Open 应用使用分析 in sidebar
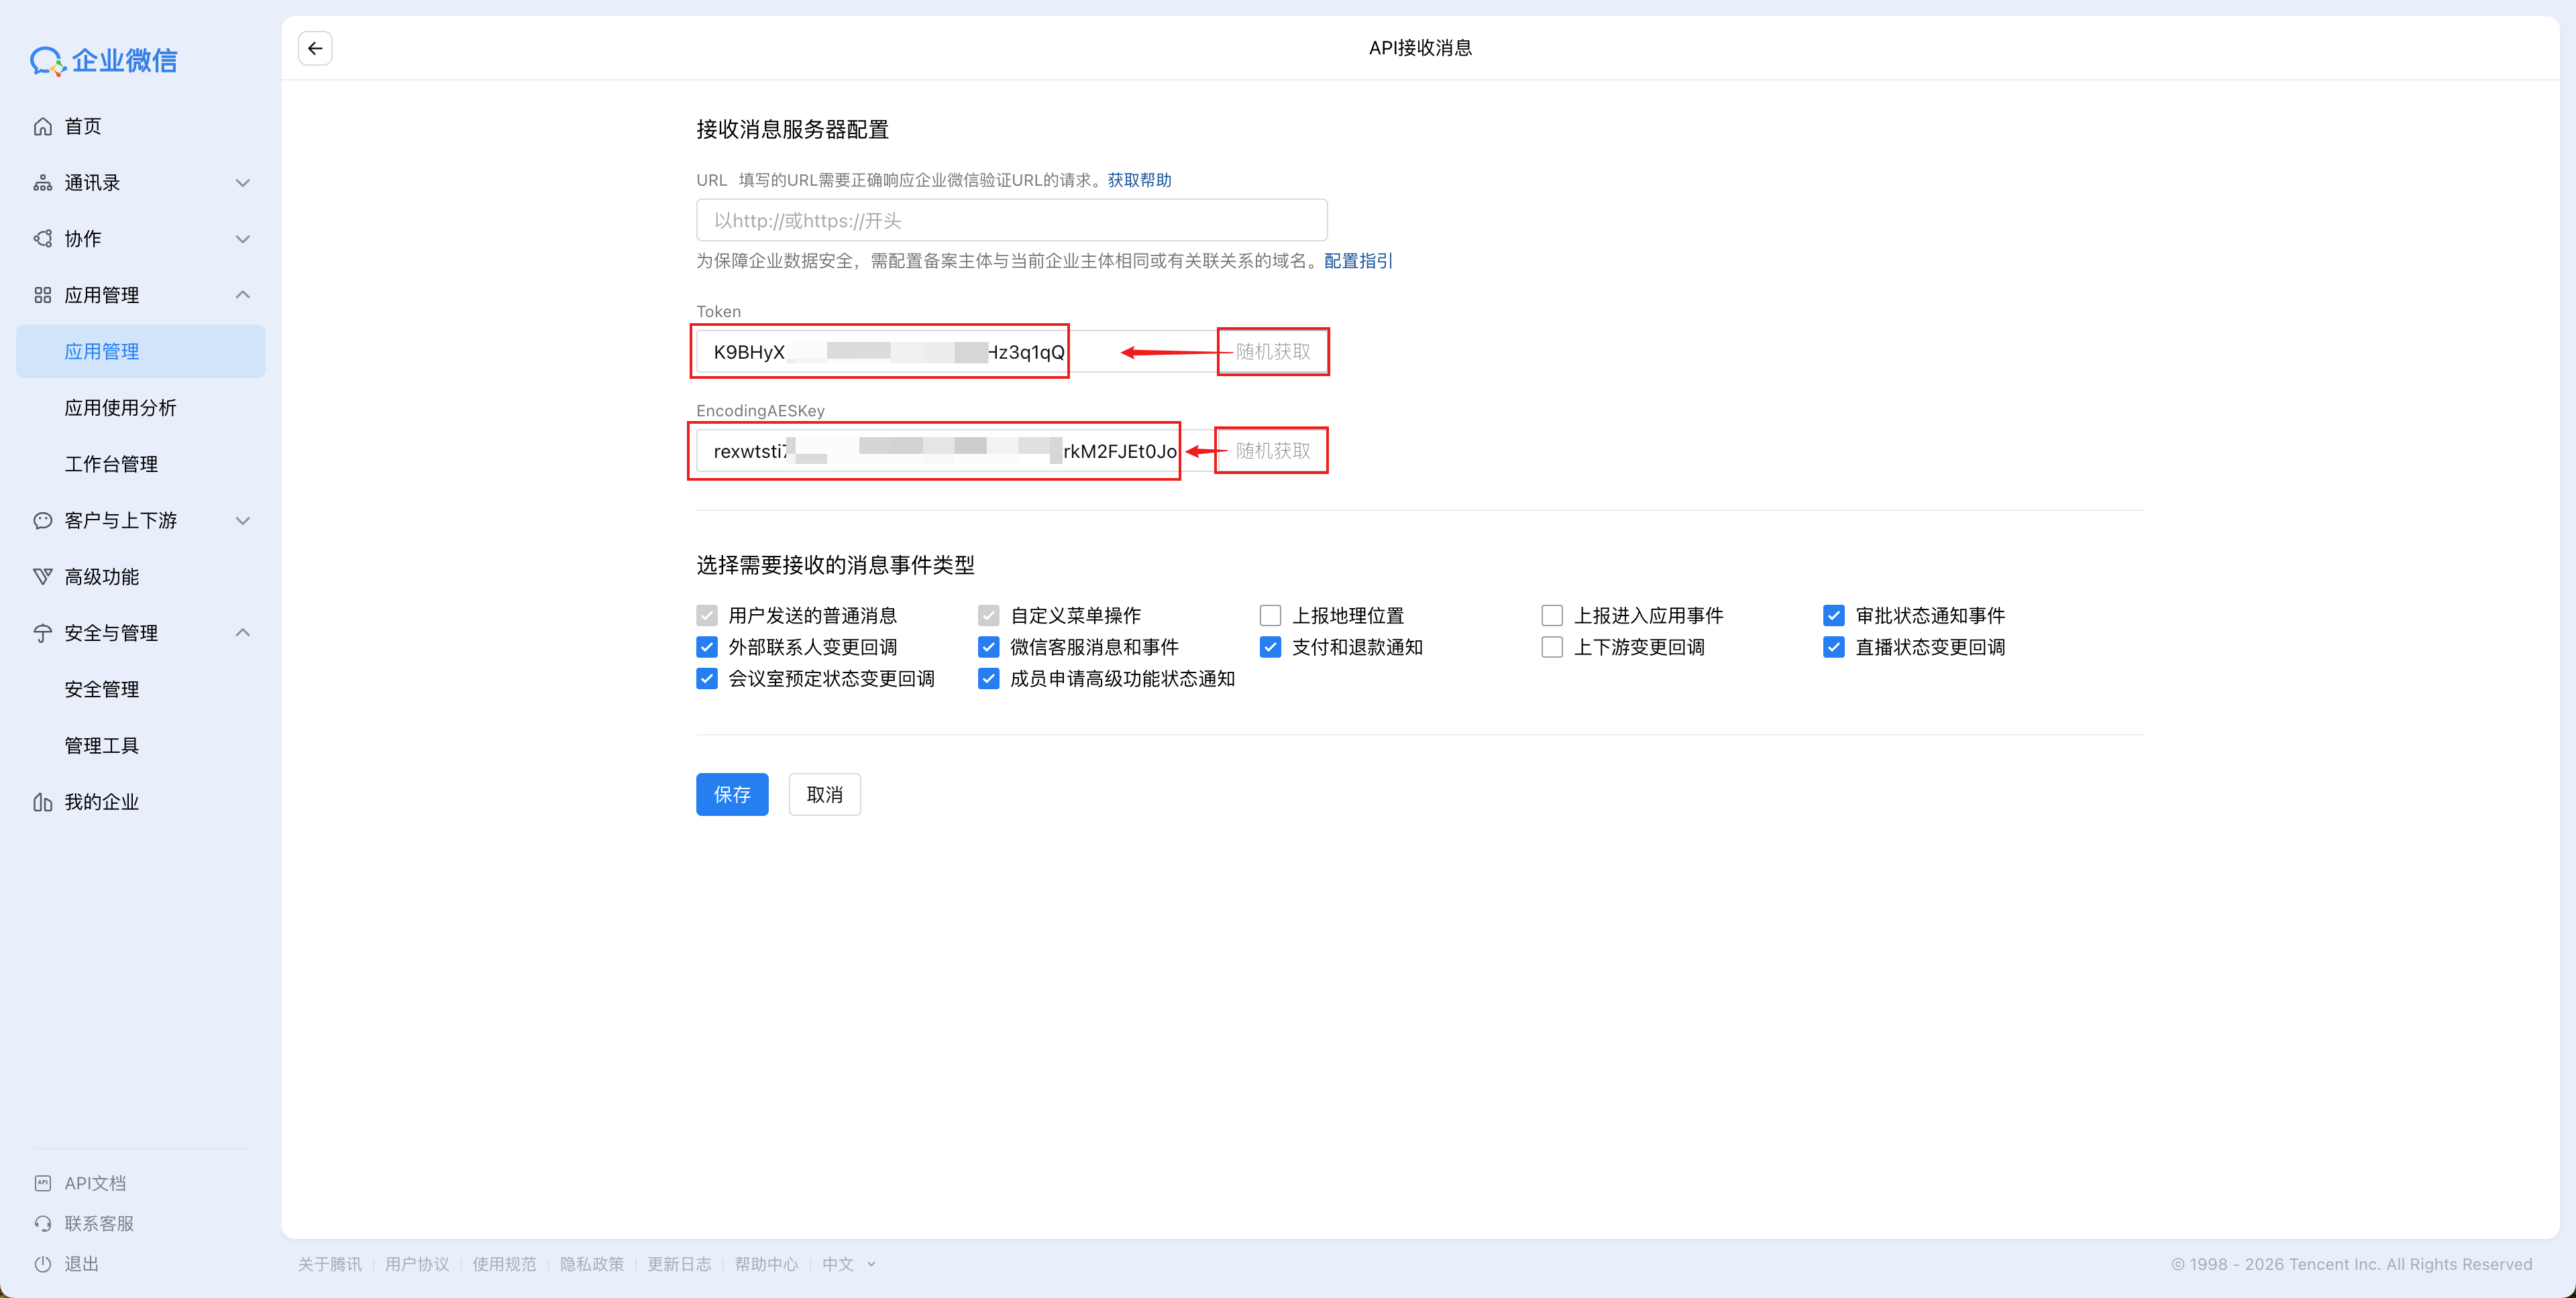This screenshot has width=2576, height=1298. point(120,408)
